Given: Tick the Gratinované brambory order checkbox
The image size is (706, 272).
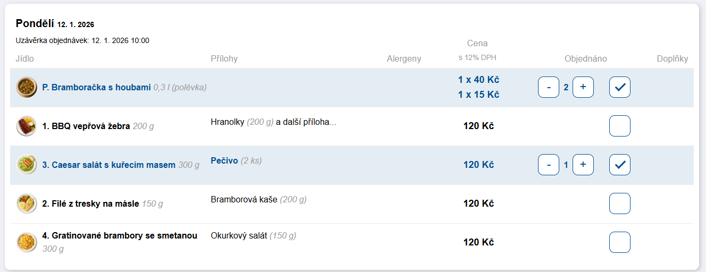Looking at the screenshot, I should click(x=620, y=242).
